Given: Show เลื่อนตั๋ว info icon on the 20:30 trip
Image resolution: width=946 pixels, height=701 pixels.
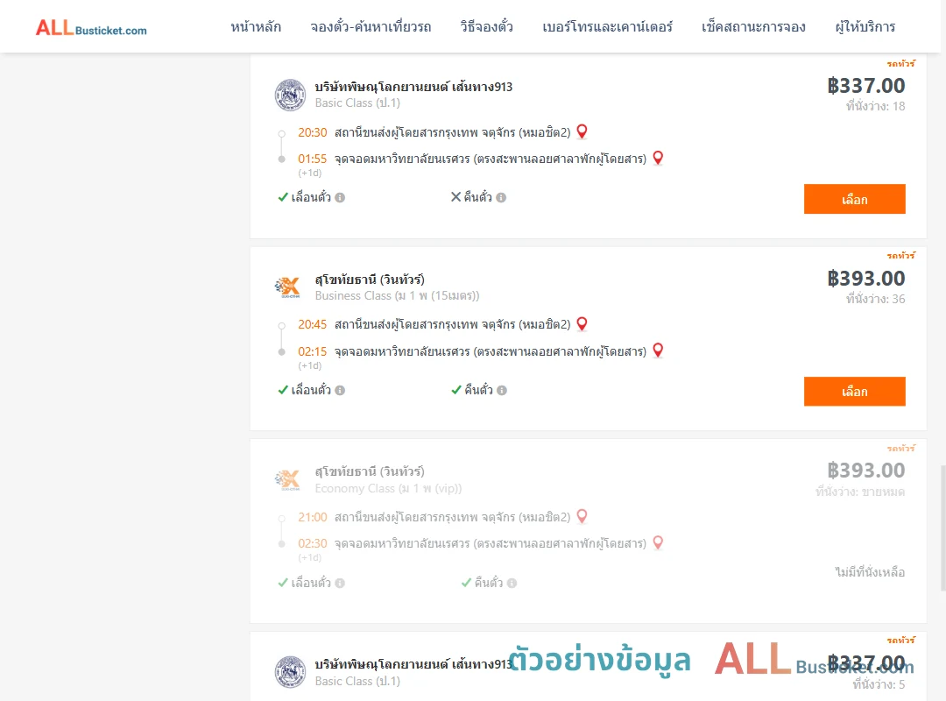Looking at the screenshot, I should click(x=340, y=197).
